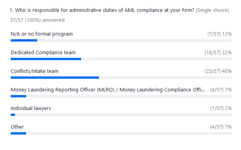
Task: Select the 'Individual lawyers' answer label
Action: pos(31,108)
